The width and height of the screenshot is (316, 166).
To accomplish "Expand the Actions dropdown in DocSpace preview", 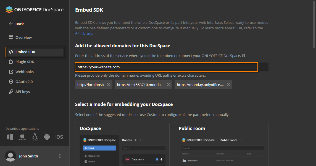I will pos(99,148).
